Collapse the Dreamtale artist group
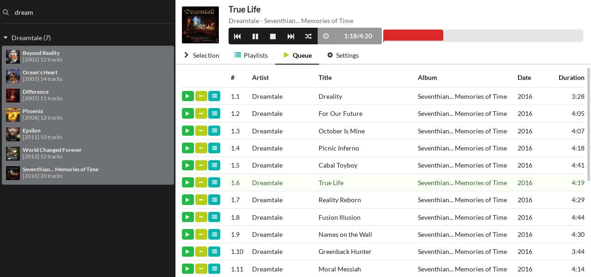The image size is (591, 277). [x=6, y=38]
